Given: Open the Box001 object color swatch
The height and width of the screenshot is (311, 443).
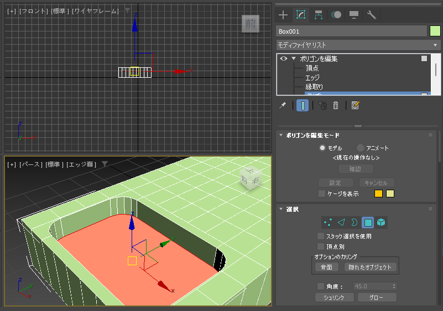Looking at the screenshot, I should click(x=435, y=31).
